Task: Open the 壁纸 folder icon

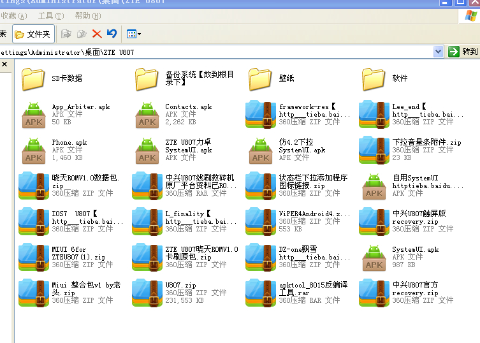Action: click(260, 79)
